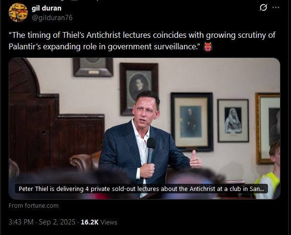Click the Sep 2, 2025 date text
The width and height of the screenshot is (291, 235).
point(57,222)
